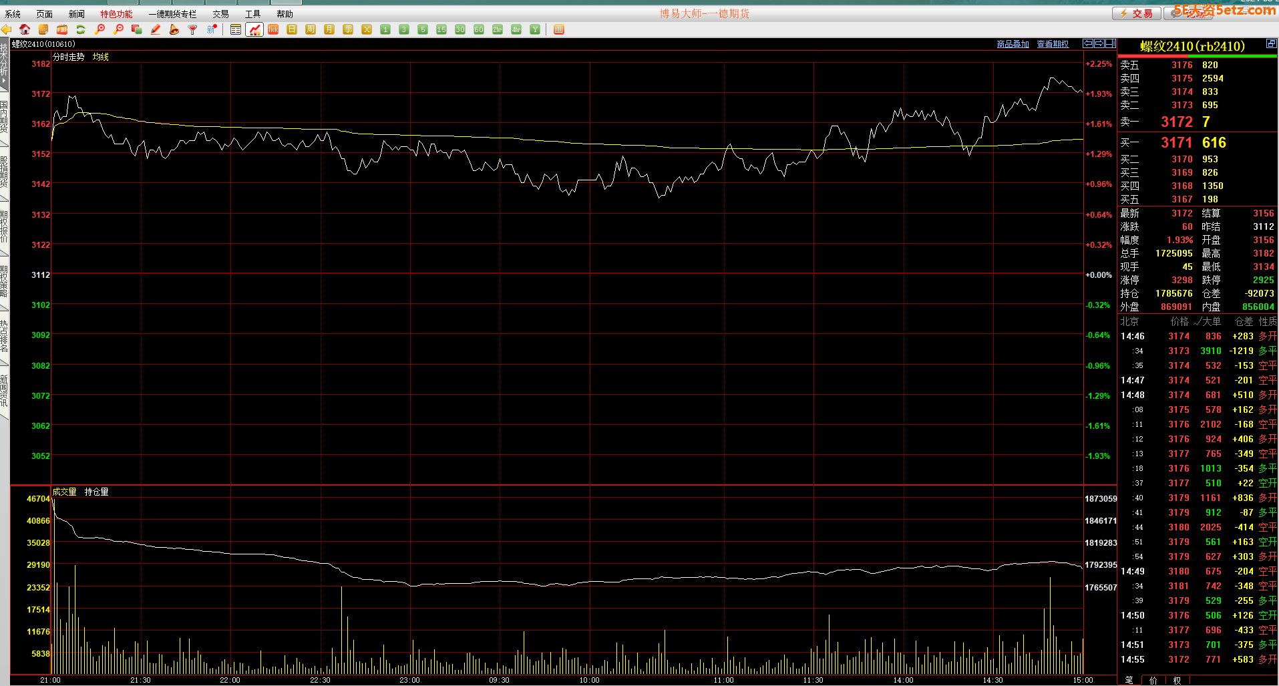Zoom out with the minus magnifier icon
1279x686 pixels.
119,29
